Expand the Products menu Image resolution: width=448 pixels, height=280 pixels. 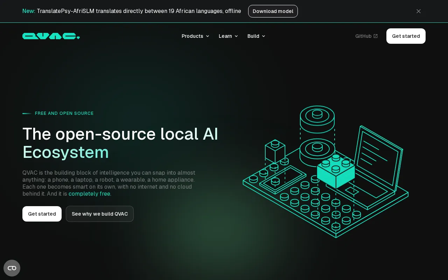[x=195, y=36]
